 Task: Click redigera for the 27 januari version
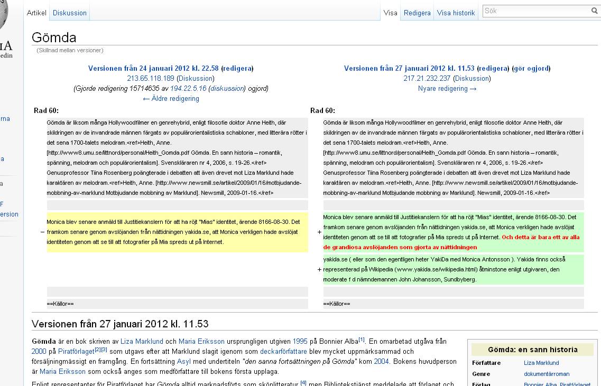pos(493,68)
